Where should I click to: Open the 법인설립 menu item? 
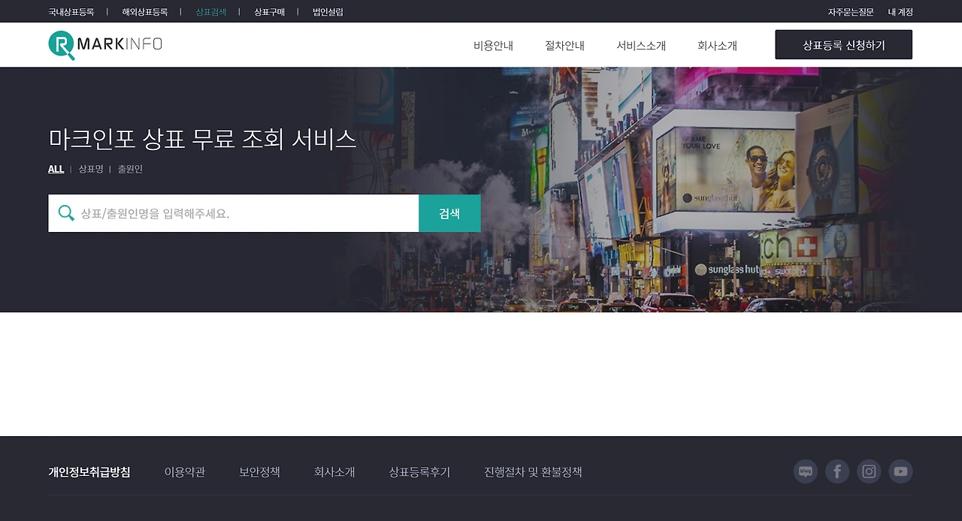point(326,11)
